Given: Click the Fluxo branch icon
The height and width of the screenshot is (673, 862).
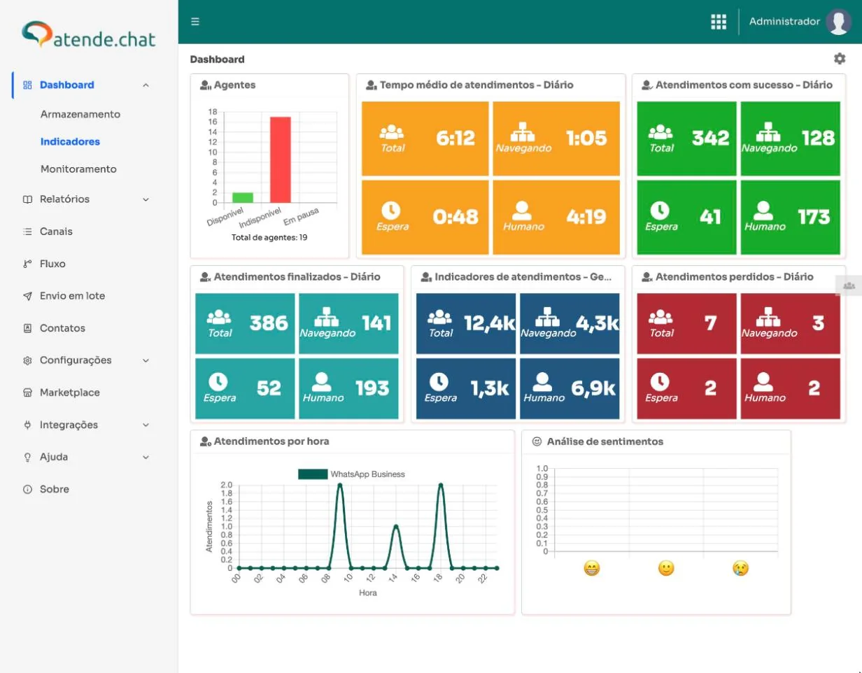Looking at the screenshot, I should tap(27, 264).
